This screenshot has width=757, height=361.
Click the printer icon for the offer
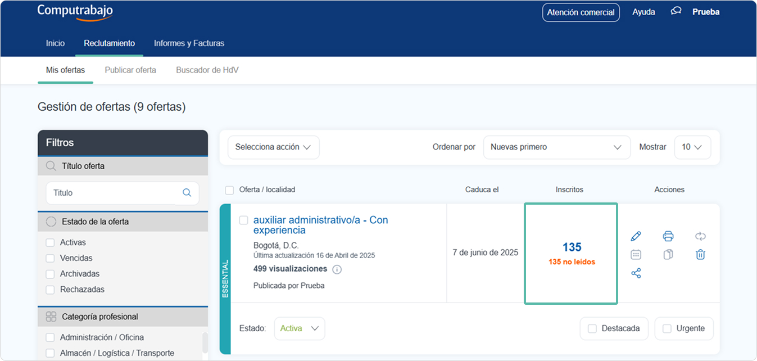(x=668, y=236)
